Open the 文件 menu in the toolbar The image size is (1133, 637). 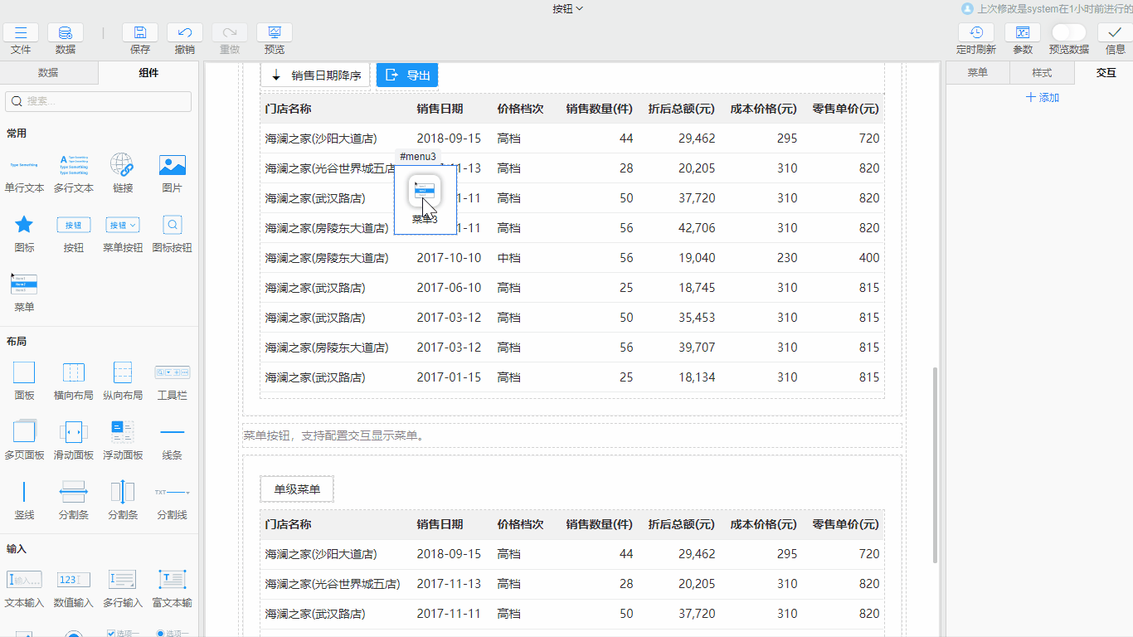click(x=21, y=33)
